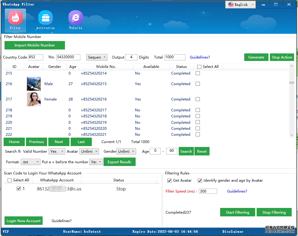This screenshot has height=236, width=298.
Task: Check Select All in the results header
Action: point(199,67)
